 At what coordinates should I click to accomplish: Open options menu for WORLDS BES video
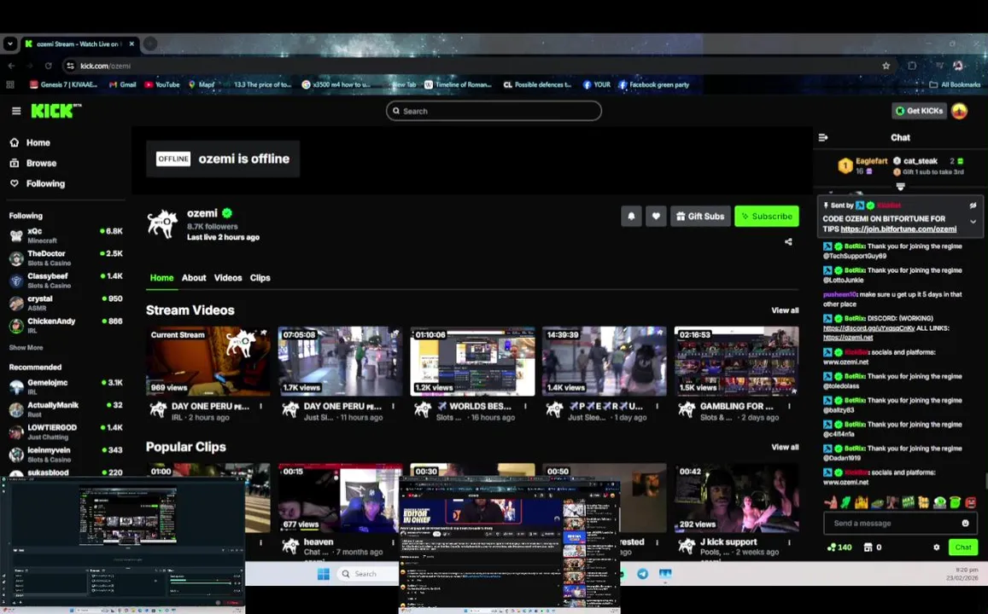tap(525, 407)
